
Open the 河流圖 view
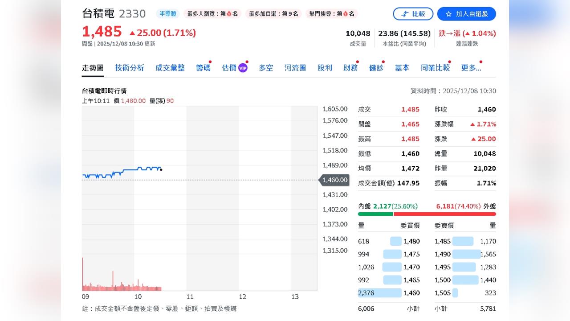(x=295, y=67)
